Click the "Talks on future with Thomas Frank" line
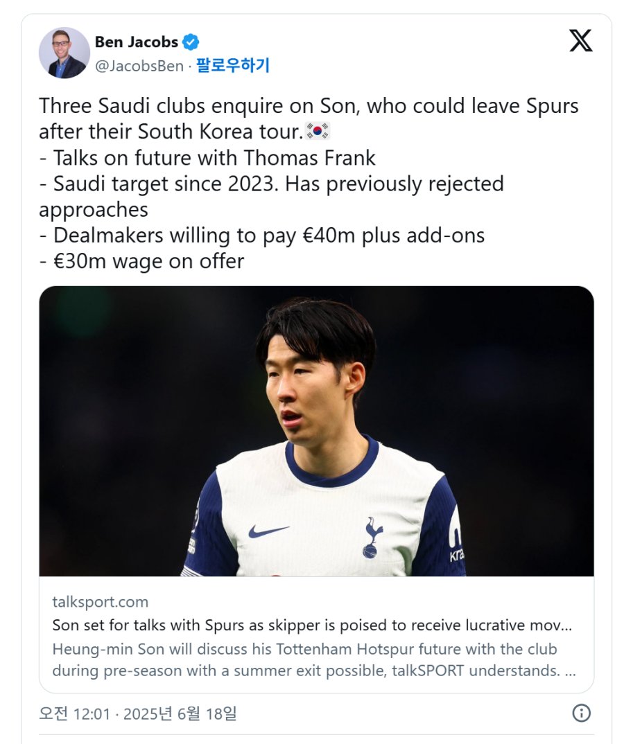 pos(207,158)
